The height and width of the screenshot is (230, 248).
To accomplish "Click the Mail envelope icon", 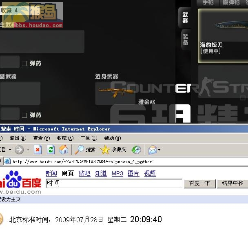I will (x=152, y=150).
